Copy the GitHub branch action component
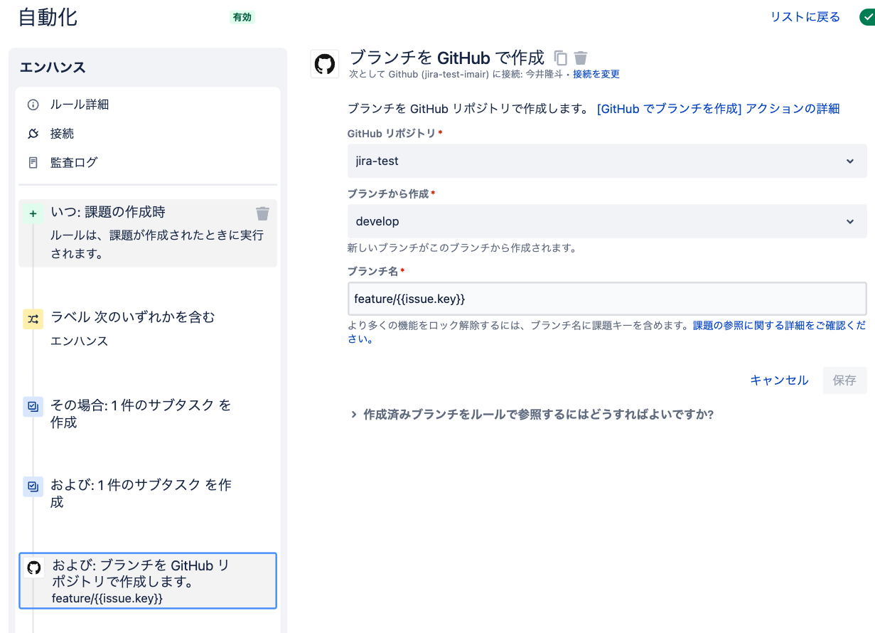The height and width of the screenshot is (633, 875). coord(561,58)
